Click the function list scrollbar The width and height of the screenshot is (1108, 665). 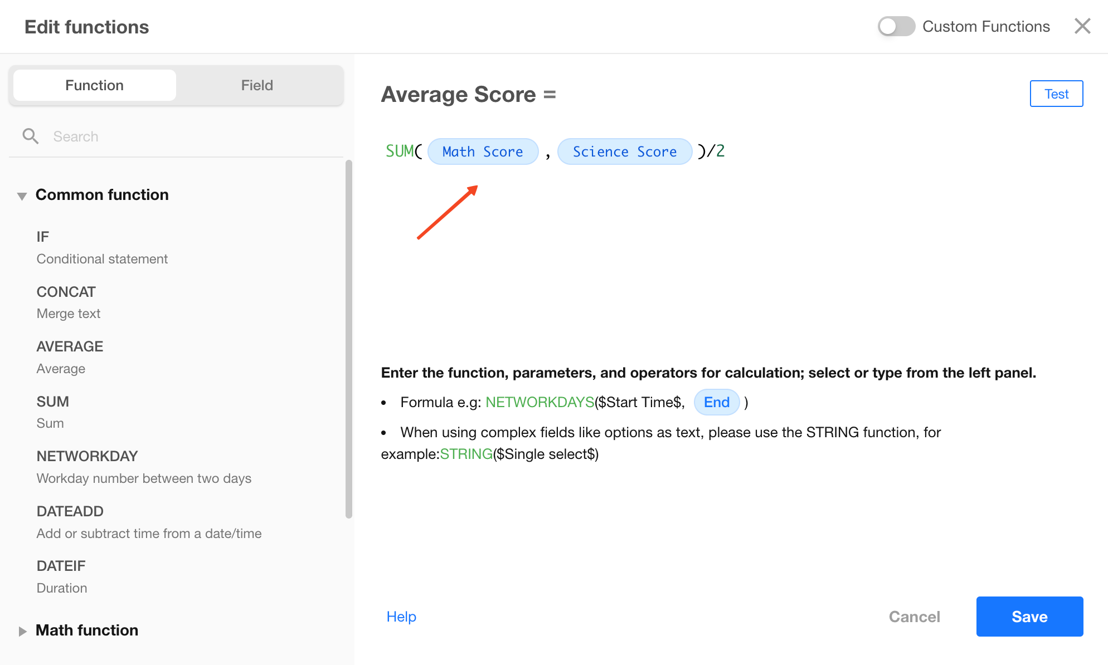(349, 339)
